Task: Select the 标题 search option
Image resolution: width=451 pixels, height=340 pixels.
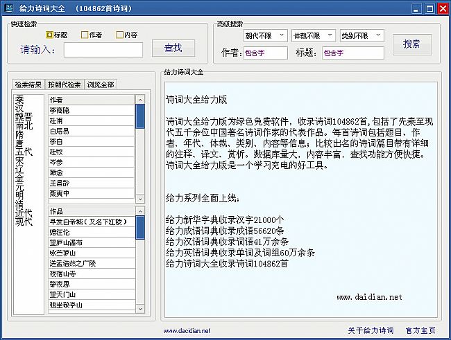Action: (57, 35)
